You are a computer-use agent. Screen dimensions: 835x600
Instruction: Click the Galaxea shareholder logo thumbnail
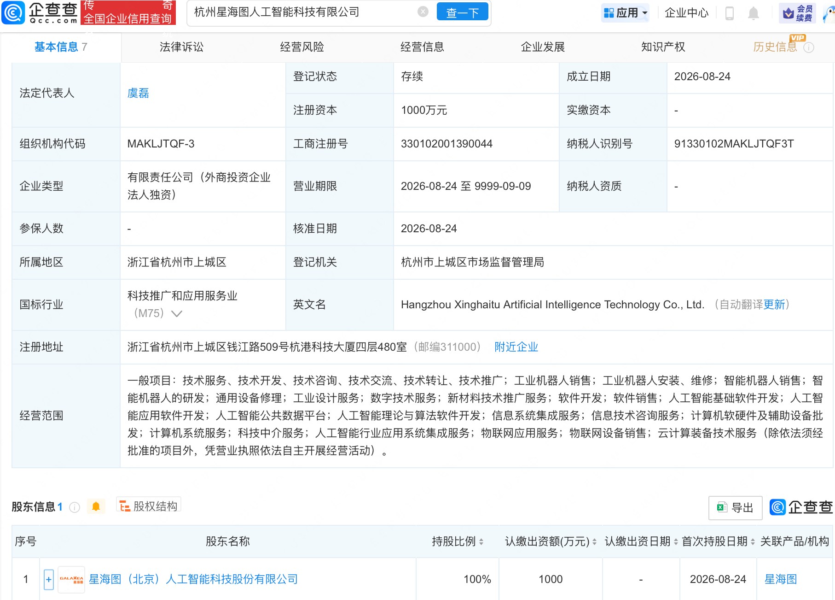click(71, 579)
